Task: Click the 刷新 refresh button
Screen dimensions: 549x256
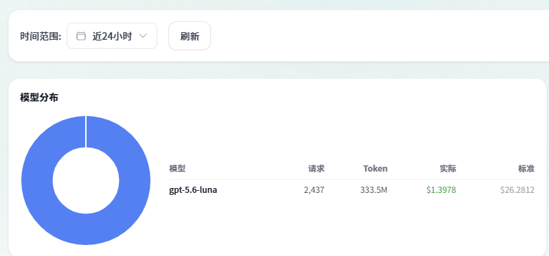Action: tap(190, 36)
